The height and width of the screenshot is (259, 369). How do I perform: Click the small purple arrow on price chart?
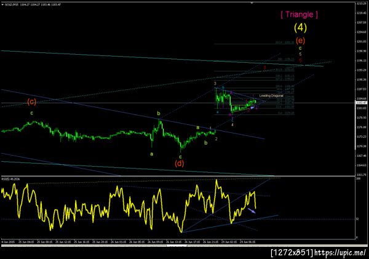point(252,108)
